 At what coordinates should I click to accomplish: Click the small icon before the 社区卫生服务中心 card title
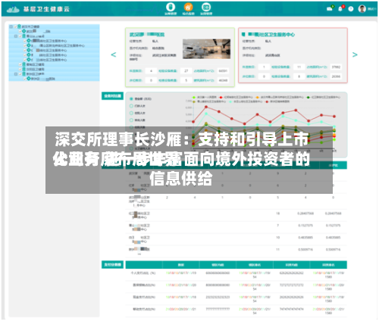pos(243,34)
